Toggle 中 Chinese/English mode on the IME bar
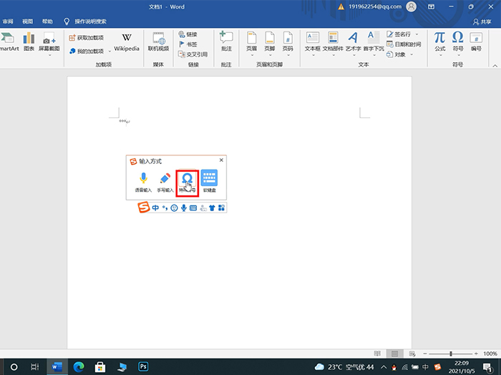This screenshot has width=501, height=375. (155, 208)
